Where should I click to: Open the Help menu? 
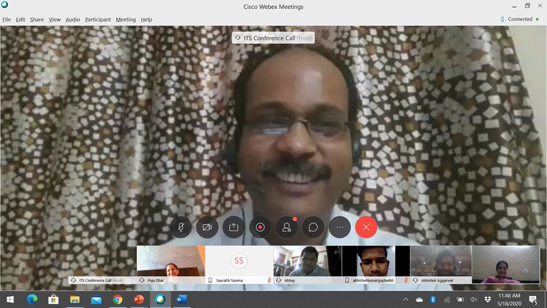146,19
